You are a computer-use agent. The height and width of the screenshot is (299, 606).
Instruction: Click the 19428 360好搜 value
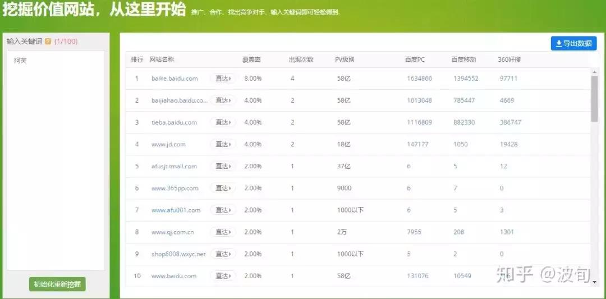508,145
